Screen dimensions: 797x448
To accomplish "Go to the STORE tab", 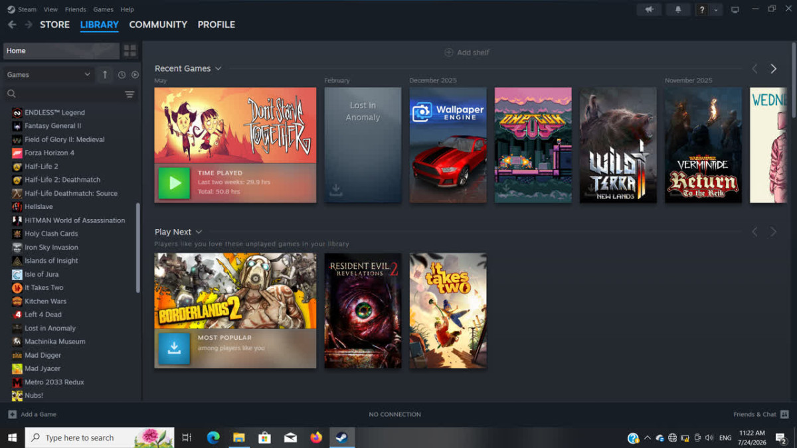I will click(x=54, y=25).
